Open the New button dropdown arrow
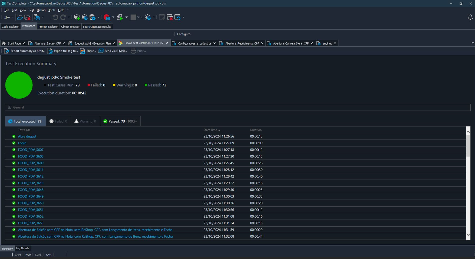 point(12,17)
